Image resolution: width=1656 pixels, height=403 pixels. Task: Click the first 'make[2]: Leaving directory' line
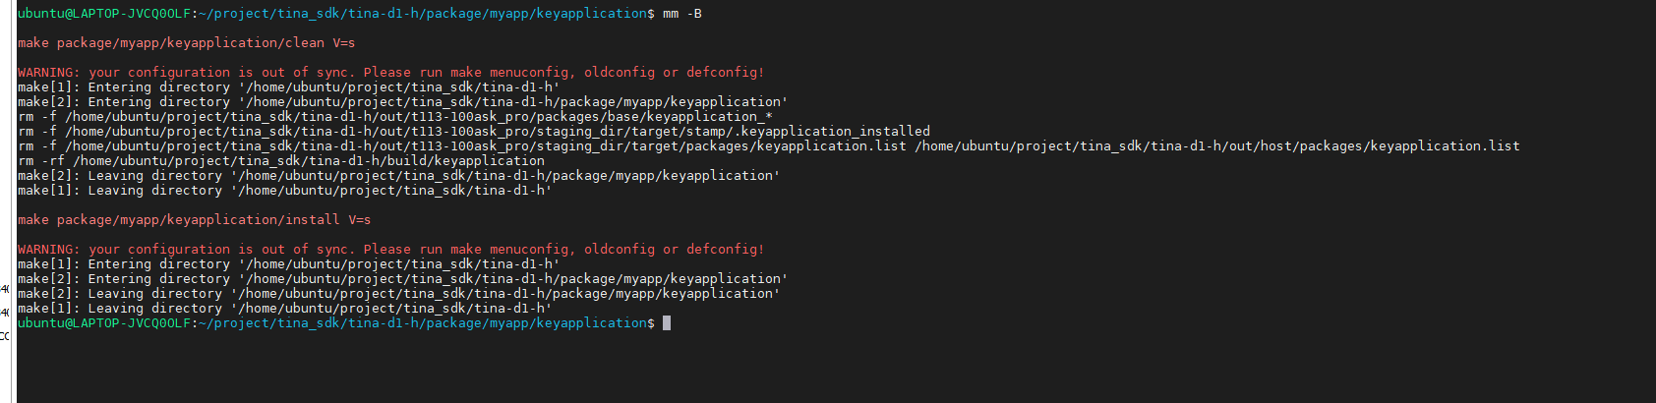[x=399, y=175]
